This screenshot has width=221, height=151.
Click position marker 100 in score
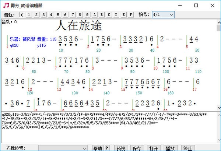pos(166,71)
